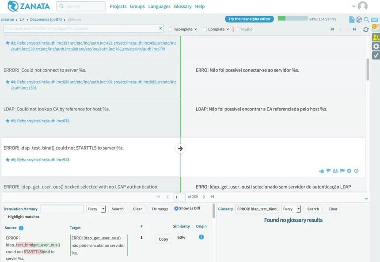Click the thumbs-up approve translation icon

coord(322,171)
